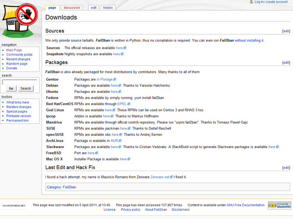
Task: Open Permanent link
Action: (18, 121)
